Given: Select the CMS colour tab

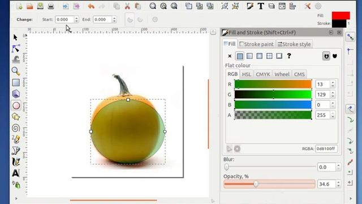Looking at the screenshot, I should pyautogui.click(x=299, y=74).
